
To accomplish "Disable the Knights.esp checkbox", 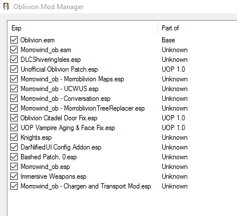I will (14, 138).
